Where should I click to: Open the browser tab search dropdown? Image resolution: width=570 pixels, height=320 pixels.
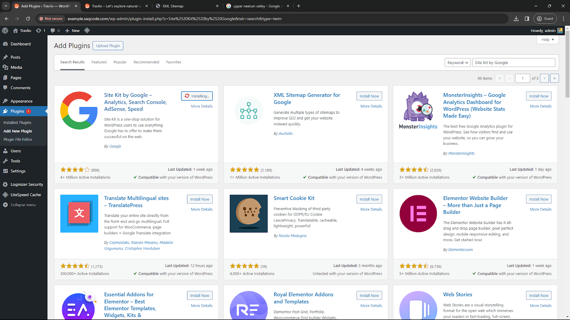(x=6, y=6)
